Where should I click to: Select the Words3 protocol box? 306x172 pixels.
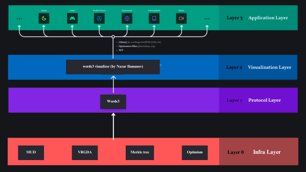[113, 102]
